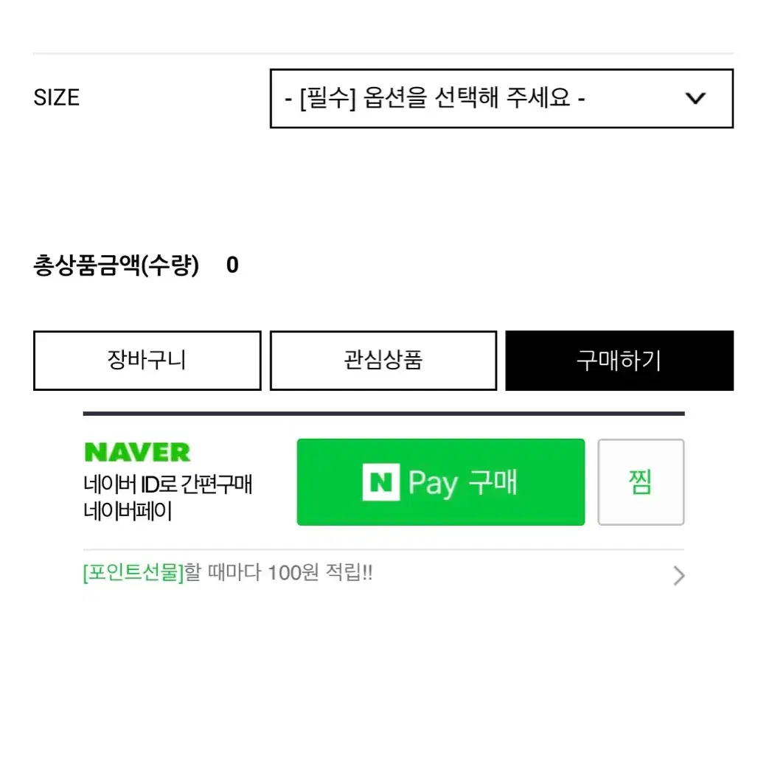772x772 pixels.
Task: Click the 네이버페이 label under NAVER
Action: click(x=128, y=511)
